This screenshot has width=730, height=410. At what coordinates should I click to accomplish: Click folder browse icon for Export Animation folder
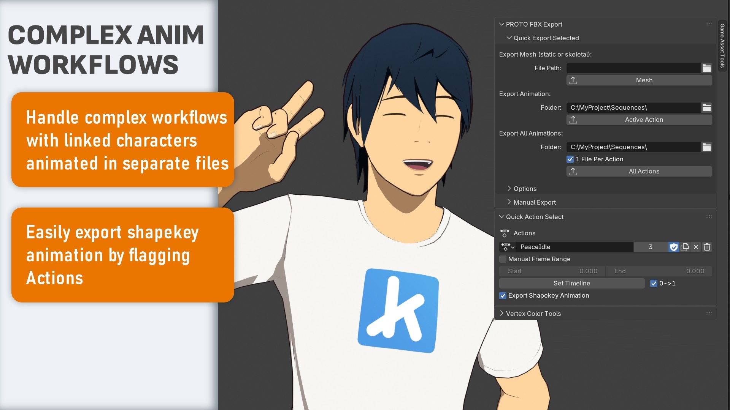click(x=706, y=108)
